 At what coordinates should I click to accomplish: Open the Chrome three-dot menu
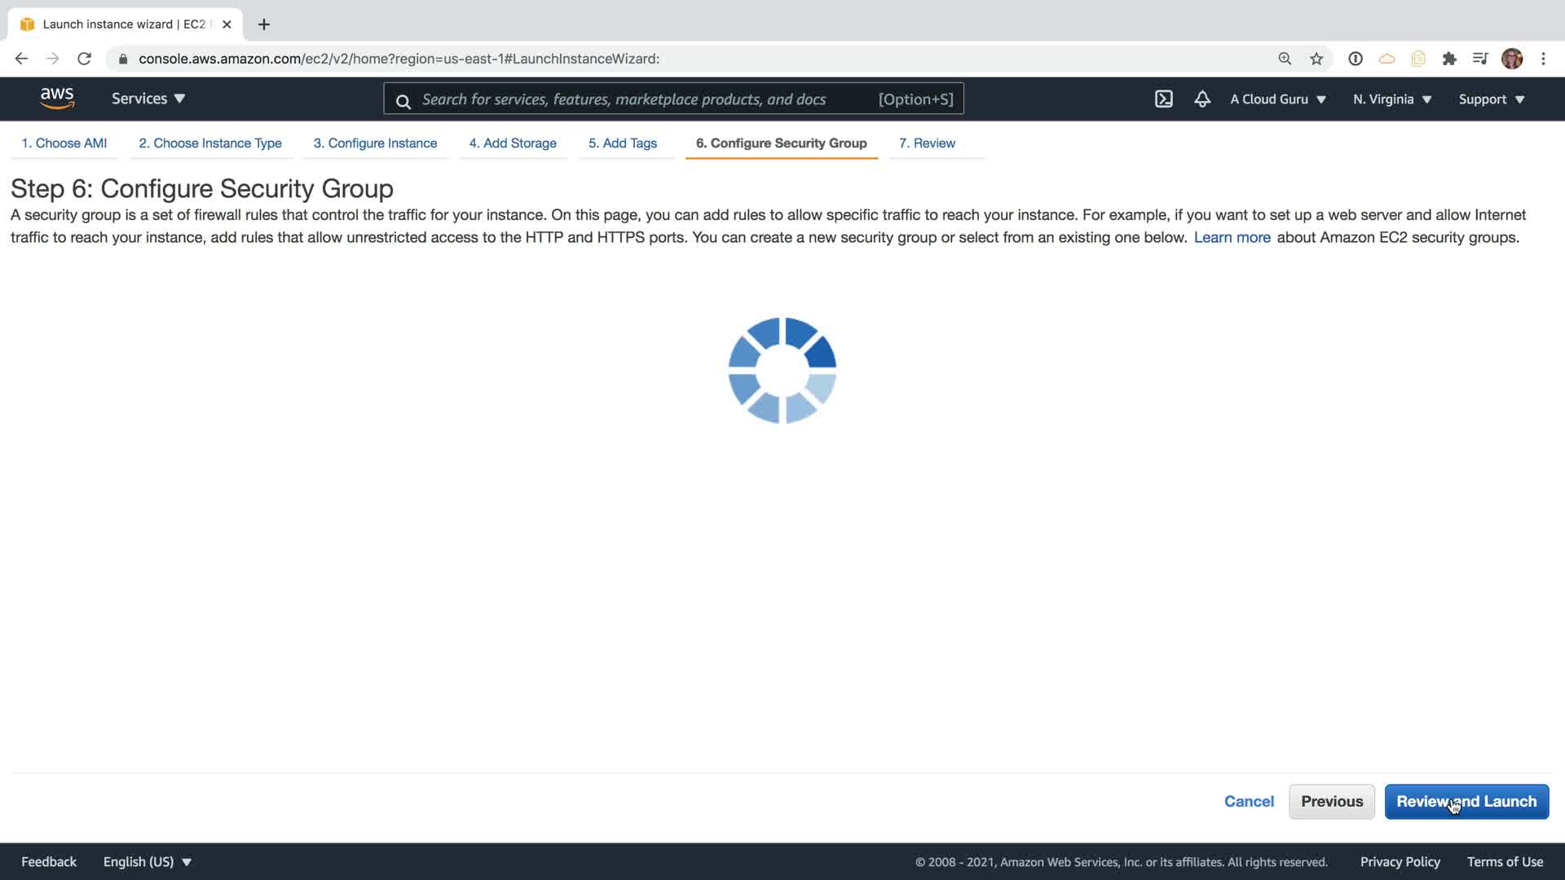[x=1543, y=59]
